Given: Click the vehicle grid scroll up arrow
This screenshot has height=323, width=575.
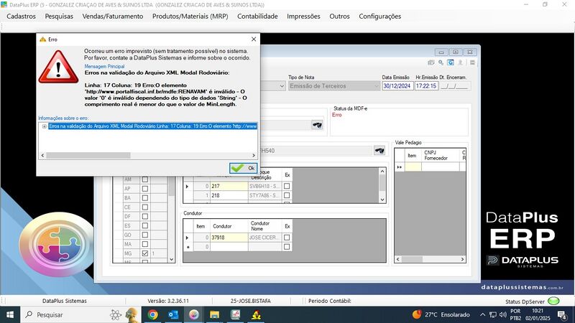Looking at the screenshot, I should click(x=382, y=172).
